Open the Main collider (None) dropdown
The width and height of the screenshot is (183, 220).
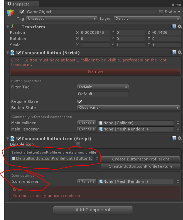point(87,123)
